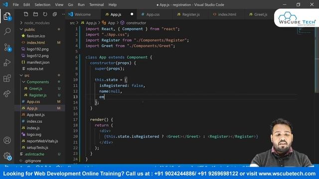Viewport: 319px width, 179px height.
Task: Select logo192.png in explorer
Action: coord(38,49)
